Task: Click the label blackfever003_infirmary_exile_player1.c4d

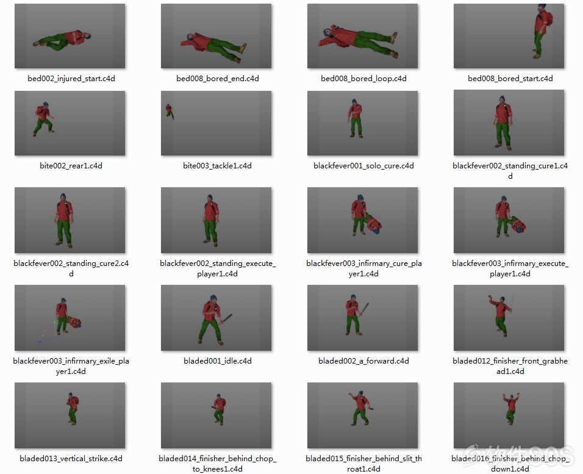Action: coord(71,366)
